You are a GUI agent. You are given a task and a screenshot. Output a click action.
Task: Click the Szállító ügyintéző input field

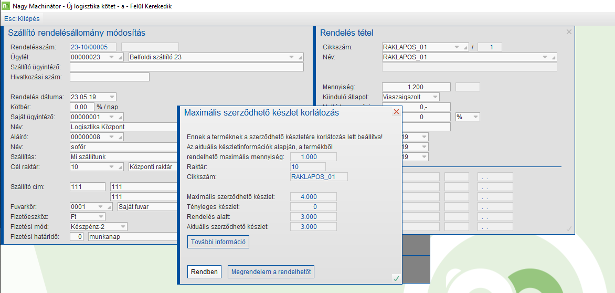point(187,67)
